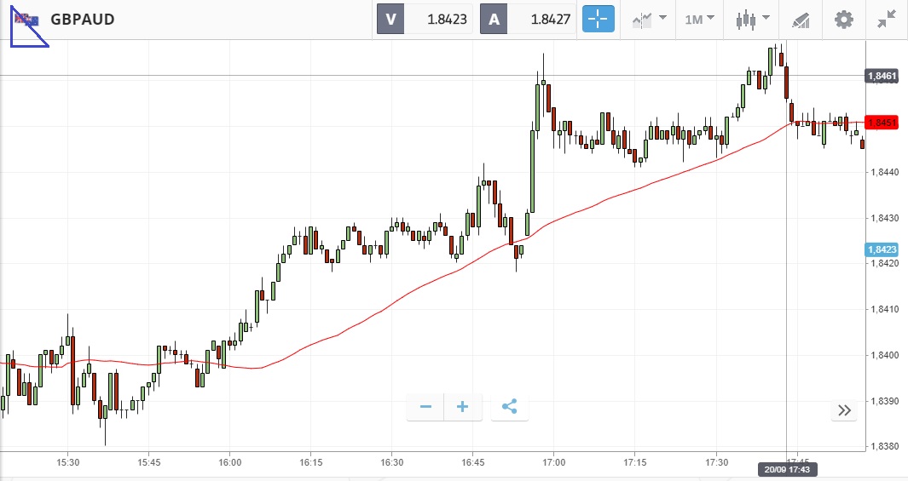
Task: Zoom out with the minus button
Action: click(425, 407)
